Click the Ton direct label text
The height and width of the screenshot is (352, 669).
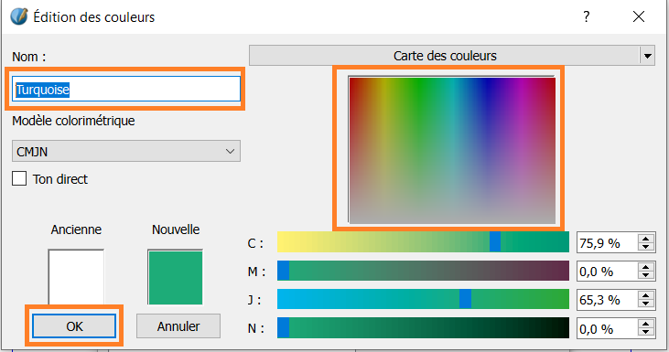[x=60, y=179]
